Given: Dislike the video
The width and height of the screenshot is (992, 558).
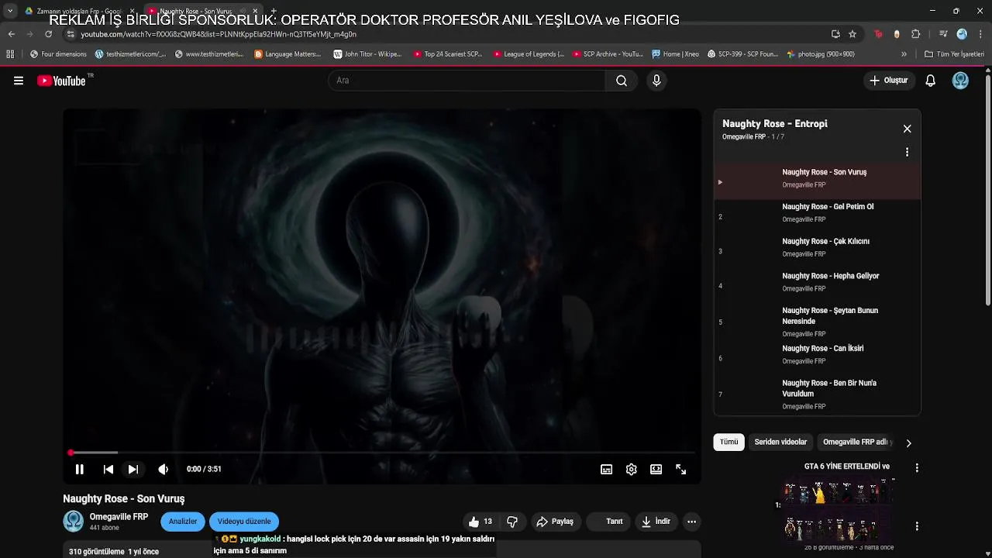Looking at the screenshot, I should point(512,522).
